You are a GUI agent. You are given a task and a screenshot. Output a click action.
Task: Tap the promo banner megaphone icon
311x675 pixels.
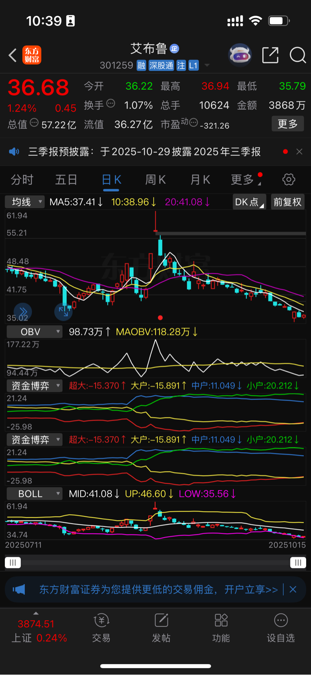coord(19,589)
